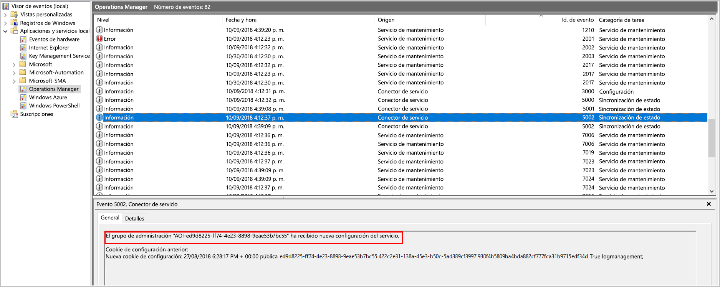Select the 5002 row at 4:39:09 p. m.
This screenshot has height=287, width=720.
[401, 126]
